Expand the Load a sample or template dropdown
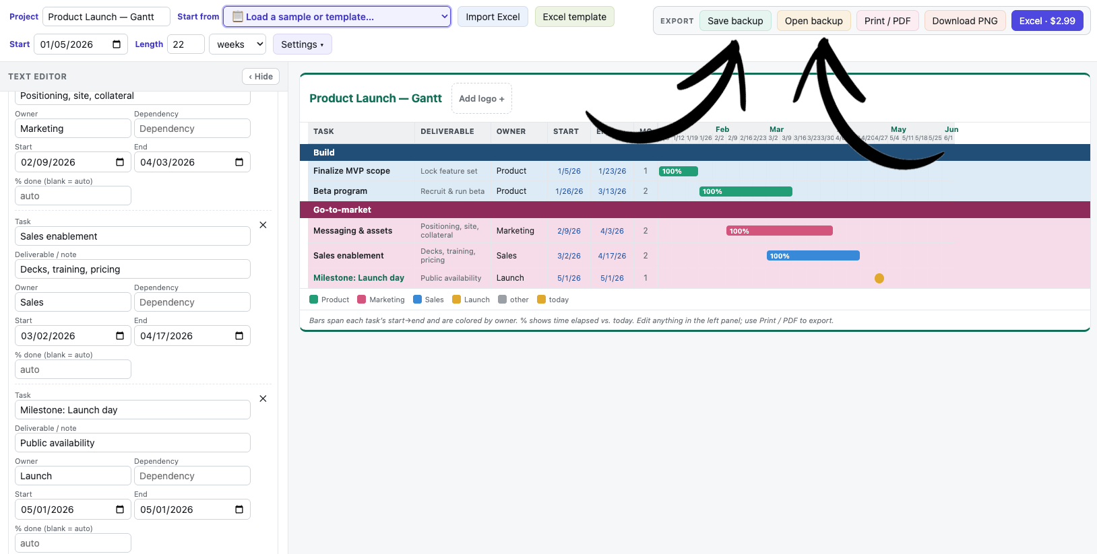 [337, 17]
